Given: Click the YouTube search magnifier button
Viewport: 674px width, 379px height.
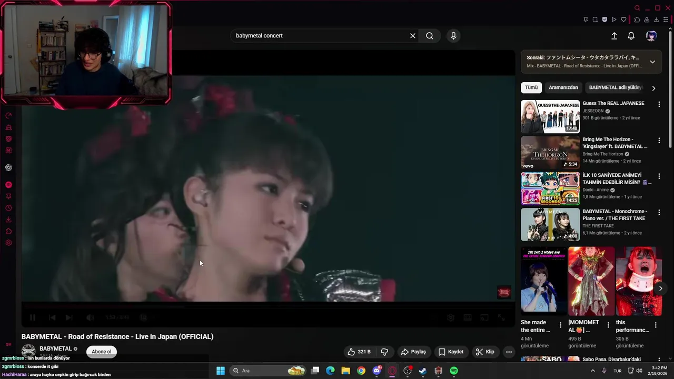Looking at the screenshot, I should click(x=430, y=36).
